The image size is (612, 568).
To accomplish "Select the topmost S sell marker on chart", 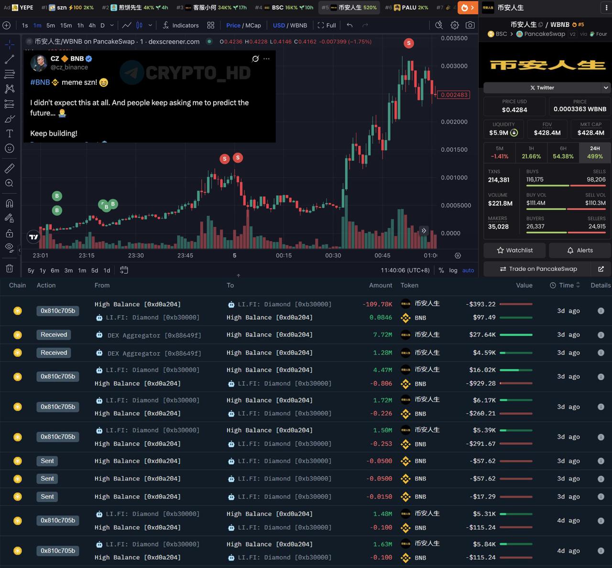I will 408,43.
